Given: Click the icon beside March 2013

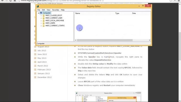Looking at the screenshot, I should (35, 66).
